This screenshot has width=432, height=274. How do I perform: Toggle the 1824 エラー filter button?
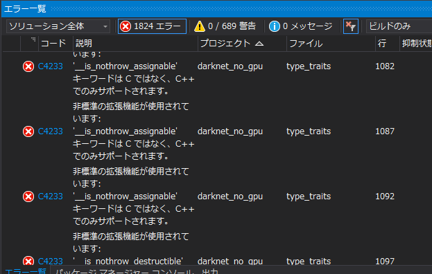click(152, 26)
